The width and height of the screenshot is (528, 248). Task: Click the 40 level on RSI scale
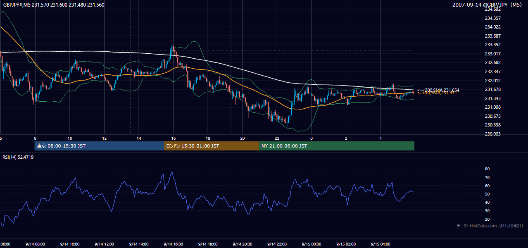click(x=487, y=203)
